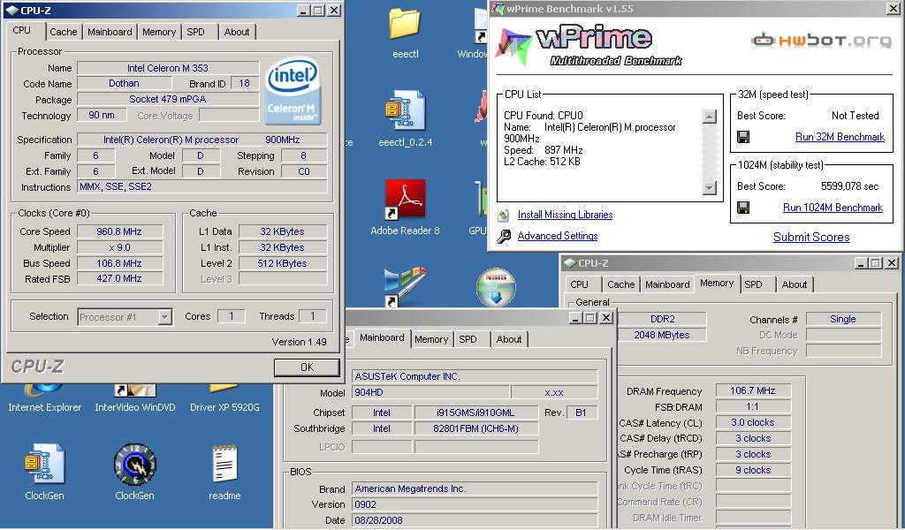Select CPU tab in the memory CPU-Z window
The image size is (905, 530).
coord(580,284)
